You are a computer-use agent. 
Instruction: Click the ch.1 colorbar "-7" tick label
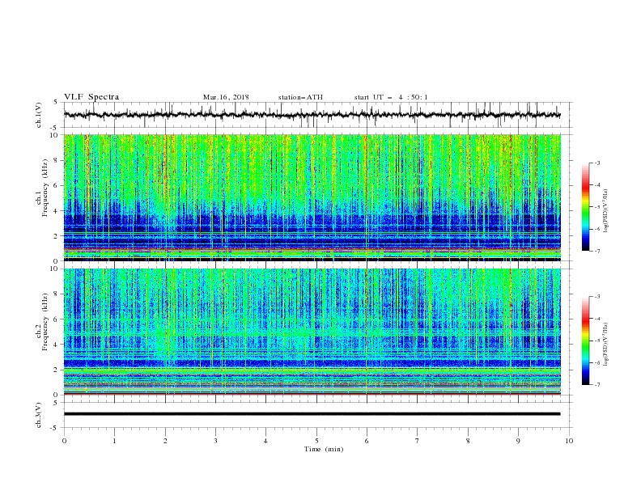coord(597,251)
